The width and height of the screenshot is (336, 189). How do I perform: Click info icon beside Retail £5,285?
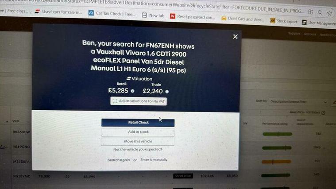click(132, 91)
